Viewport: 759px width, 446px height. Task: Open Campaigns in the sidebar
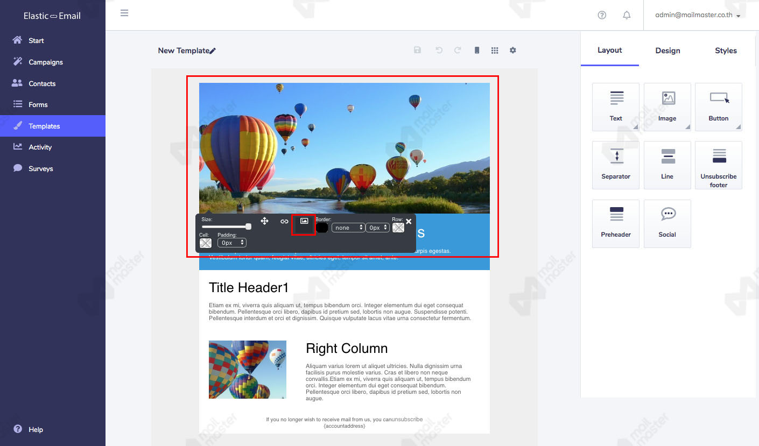pyautogui.click(x=53, y=62)
